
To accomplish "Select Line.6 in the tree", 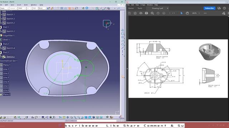I will click(x=6, y=90).
